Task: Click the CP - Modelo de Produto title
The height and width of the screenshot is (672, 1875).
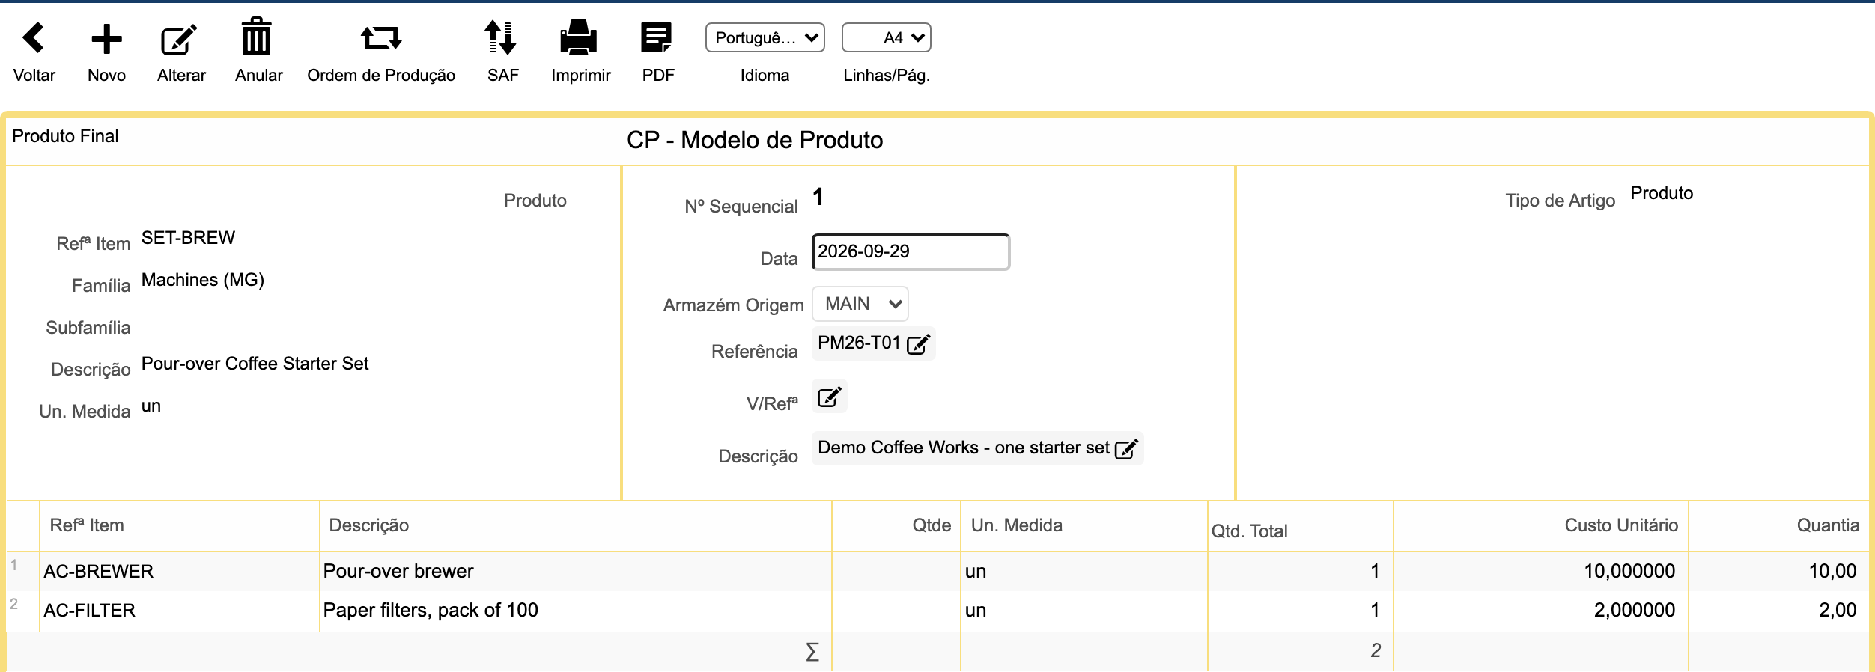Action: tap(755, 140)
